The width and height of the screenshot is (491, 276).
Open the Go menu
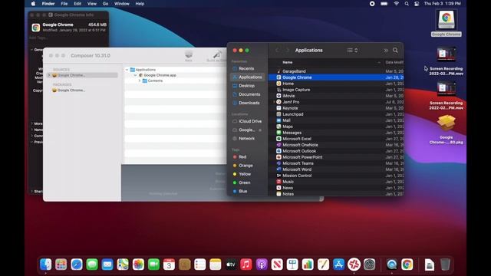(x=105, y=4)
